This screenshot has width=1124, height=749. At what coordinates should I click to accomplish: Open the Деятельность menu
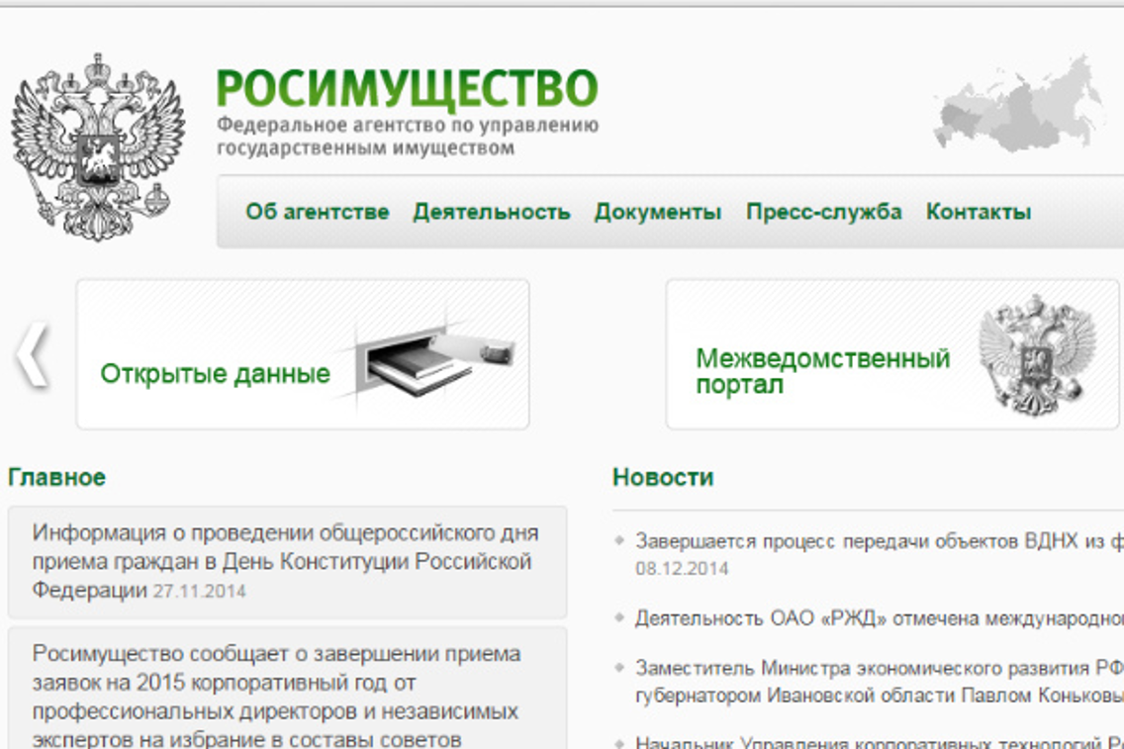coord(492,212)
